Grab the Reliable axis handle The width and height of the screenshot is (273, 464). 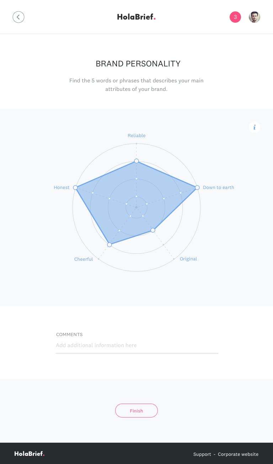pos(136,161)
